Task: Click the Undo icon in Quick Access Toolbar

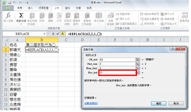Action: point(14,3)
